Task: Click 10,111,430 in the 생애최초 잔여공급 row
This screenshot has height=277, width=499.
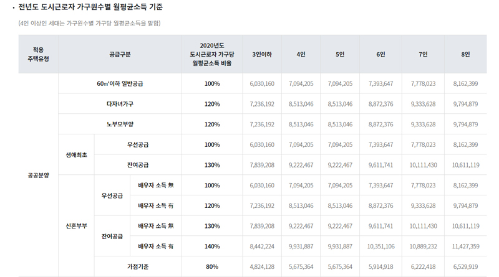Action: point(423,165)
